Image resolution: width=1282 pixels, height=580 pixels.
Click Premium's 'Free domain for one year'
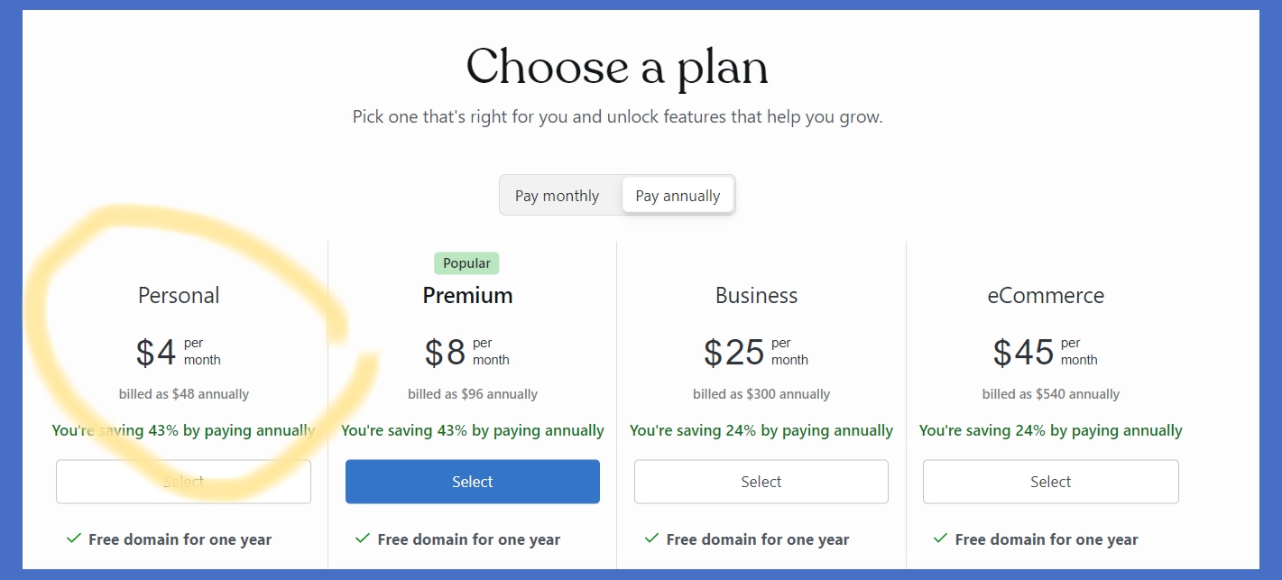(468, 539)
